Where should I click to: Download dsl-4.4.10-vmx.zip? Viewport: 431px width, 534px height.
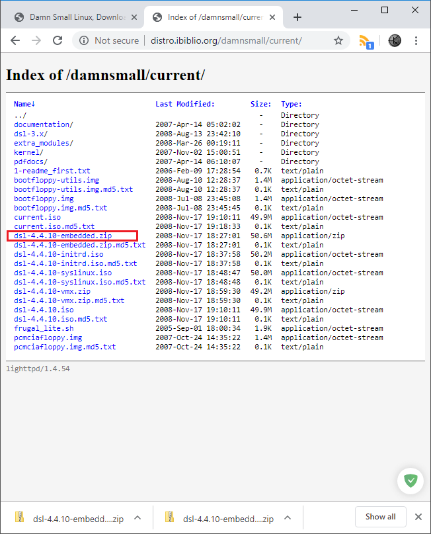tap(52, 291)
